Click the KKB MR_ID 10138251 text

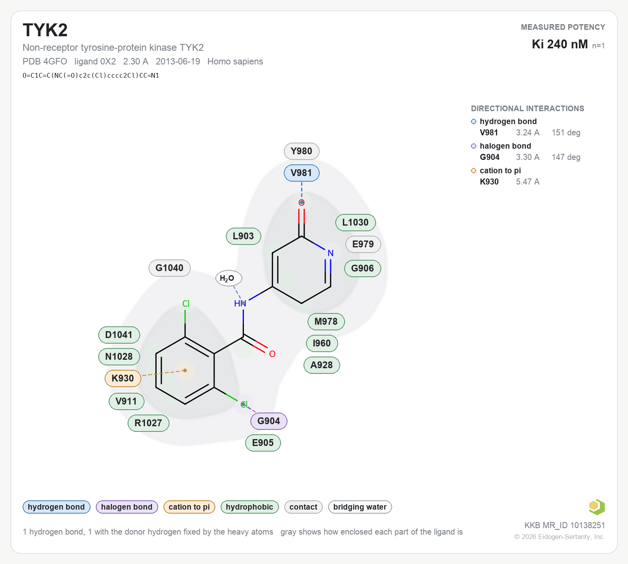(564, 525)
